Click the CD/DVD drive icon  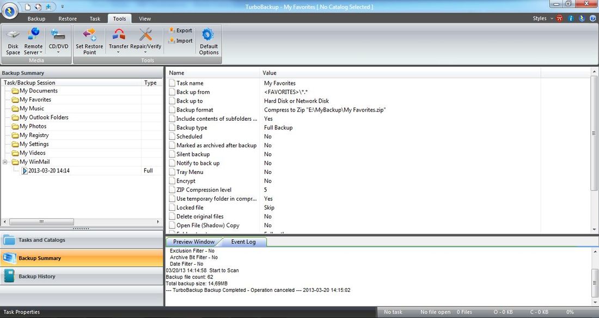click(58, 35)
